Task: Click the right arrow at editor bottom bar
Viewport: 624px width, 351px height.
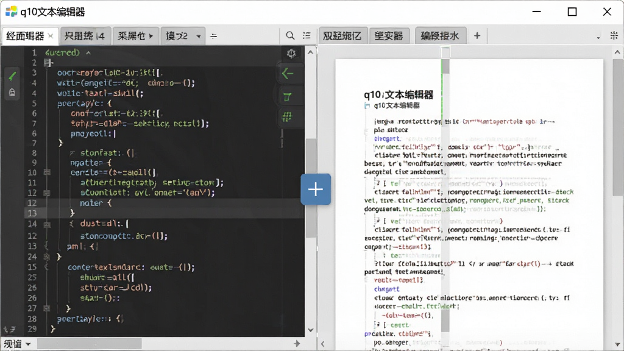Action: [297, 344]
